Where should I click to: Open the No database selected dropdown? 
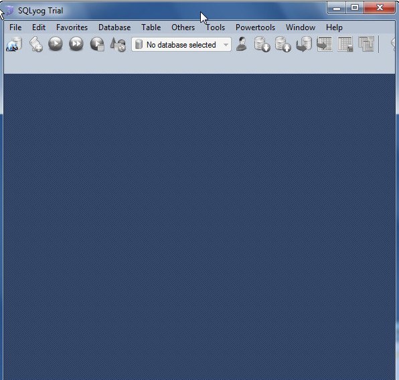pyautogui.click(x=181, y=45)
